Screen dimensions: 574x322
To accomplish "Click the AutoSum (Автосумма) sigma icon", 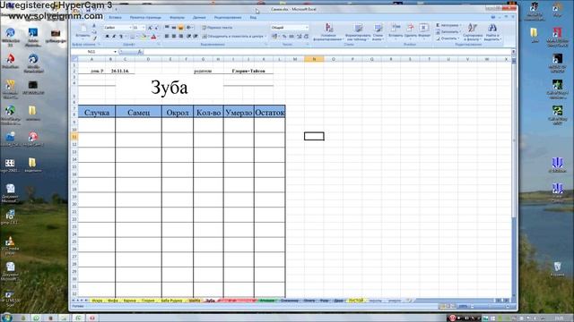I will [438, 26].
